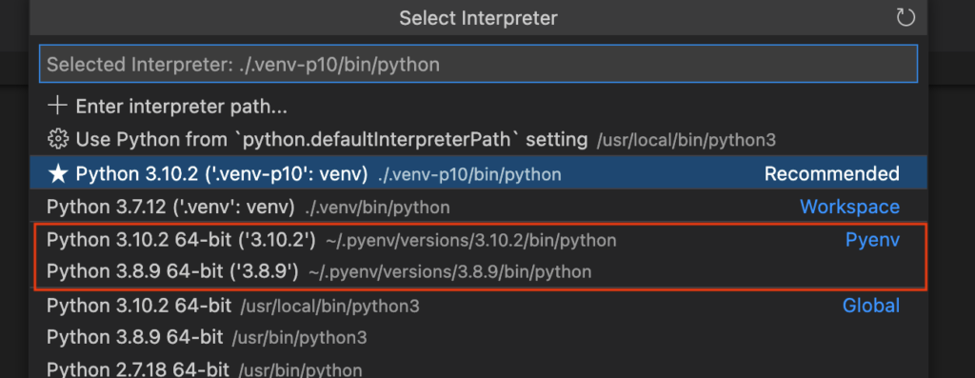The width and height of the screenshot is (975, 378).
Task: Click the Pyenv group label
Action: (x=872, y=240)
